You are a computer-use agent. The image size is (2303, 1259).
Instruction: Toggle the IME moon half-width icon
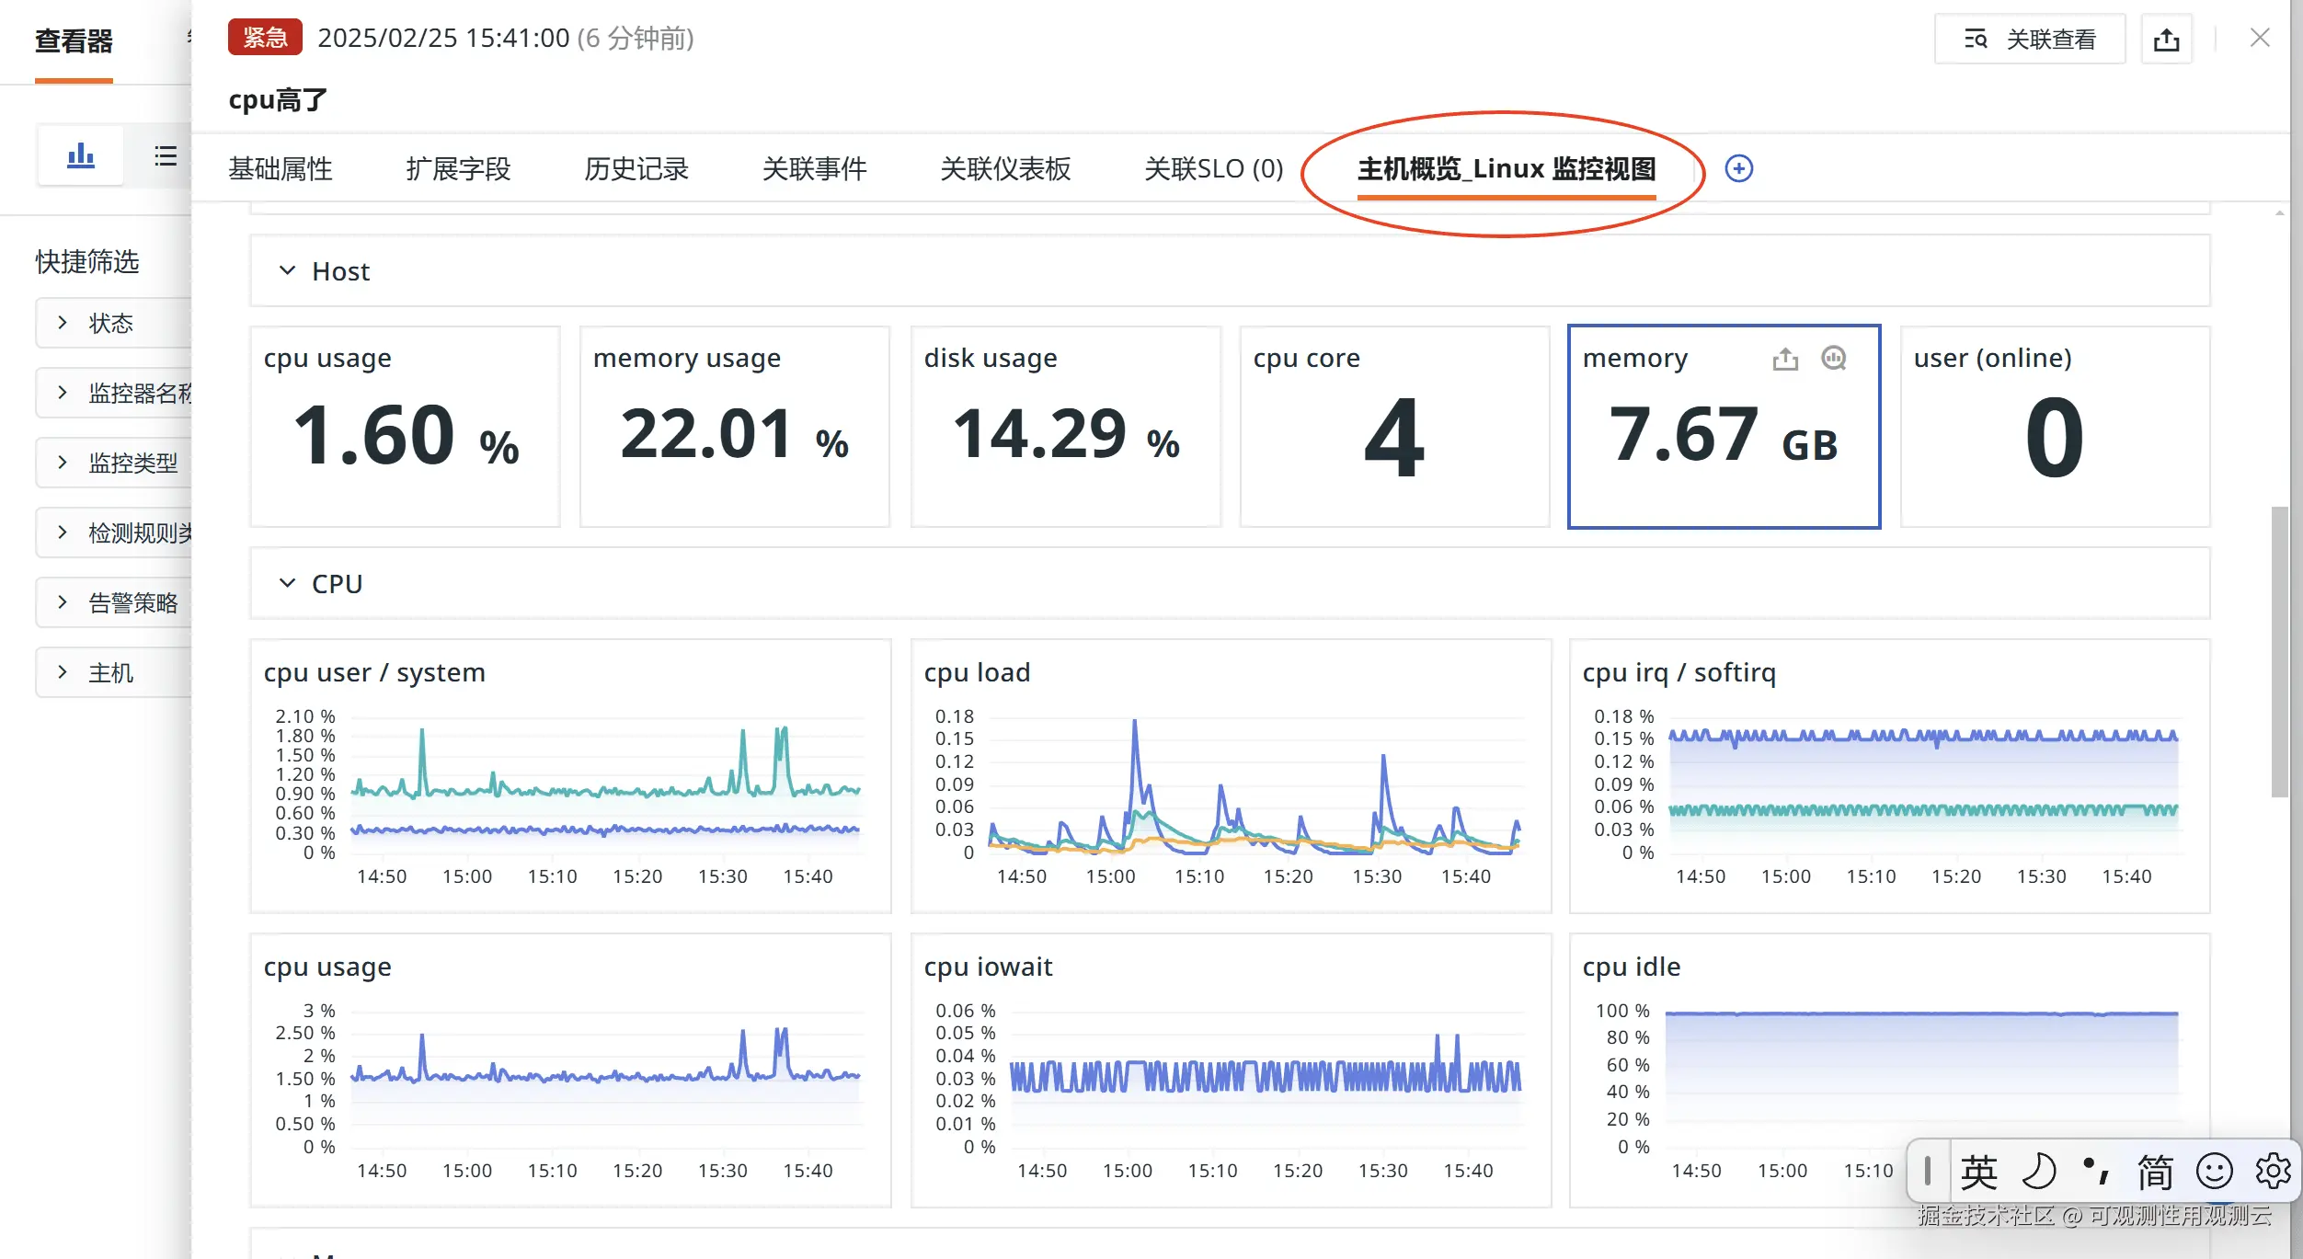(x=2038, y=1171)
